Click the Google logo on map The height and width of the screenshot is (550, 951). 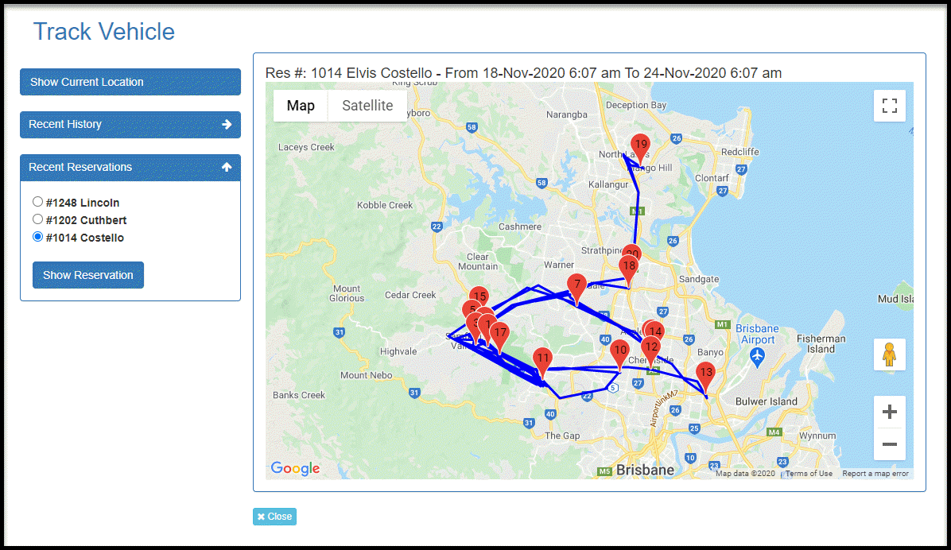tap(295, 468)
